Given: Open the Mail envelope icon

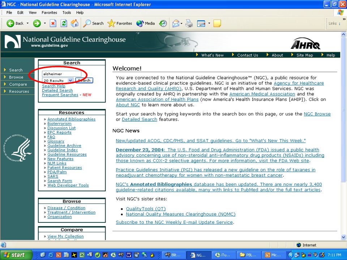Looking at the screenshot, I should [x=176, y=23].
